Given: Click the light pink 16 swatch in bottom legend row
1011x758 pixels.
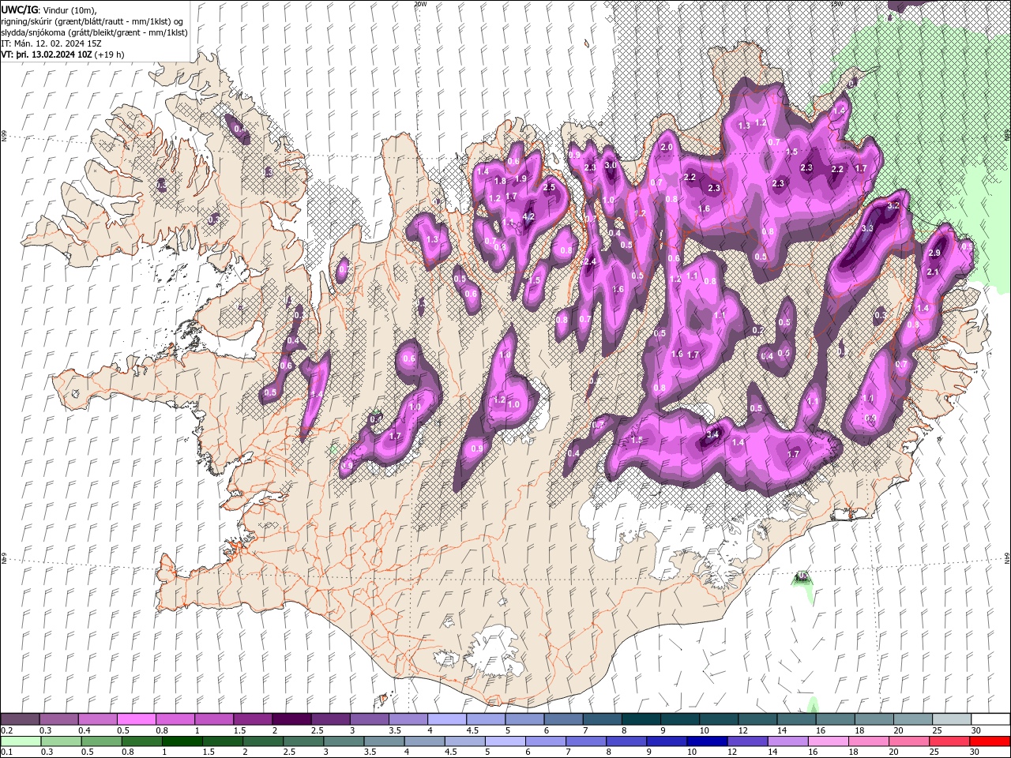Looking at the screenshot, I should (x=827, y=741).
